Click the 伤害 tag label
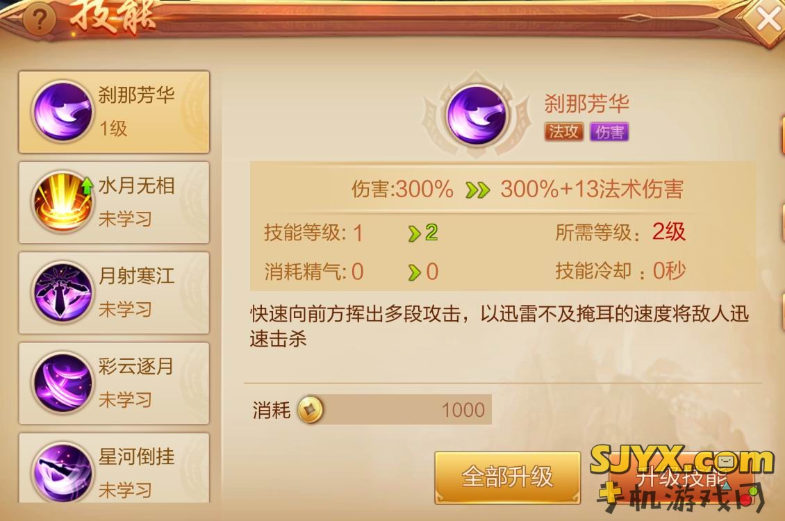Screen dimensions: 785x521 (x=609, y=131)
